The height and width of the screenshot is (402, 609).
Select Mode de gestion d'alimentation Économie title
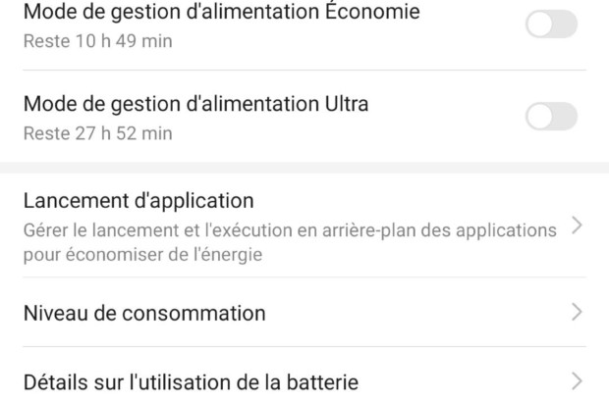click(221, 13)
